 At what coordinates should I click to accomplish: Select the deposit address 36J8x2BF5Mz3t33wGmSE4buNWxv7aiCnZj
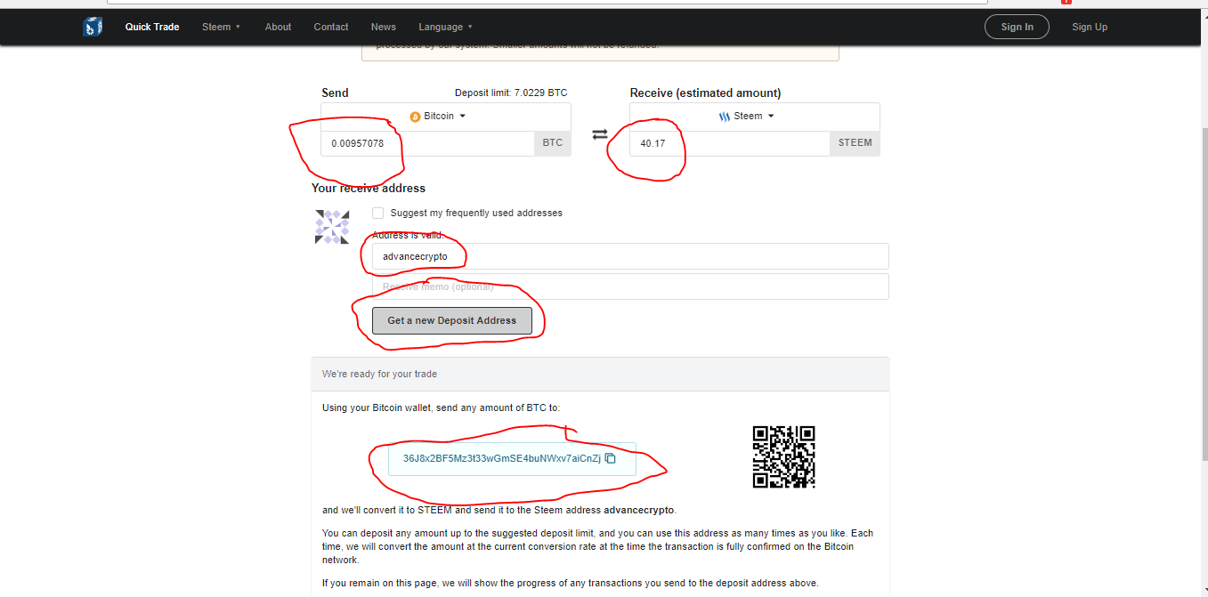502,458
